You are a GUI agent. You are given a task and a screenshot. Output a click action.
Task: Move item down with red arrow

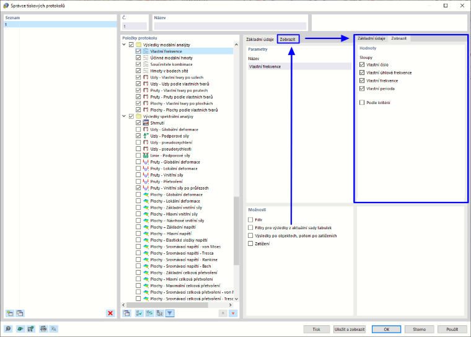[233, 313]
